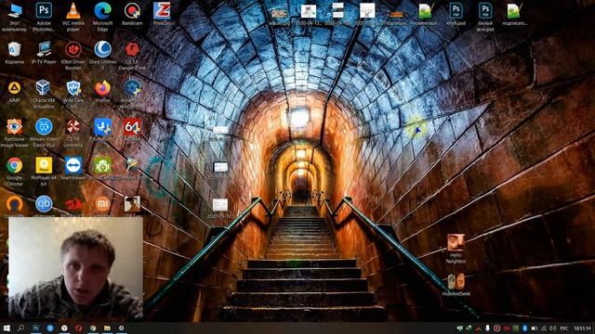Switch to Photoshop in the taskbar
The width and height of the screenshot is (595, 334).
point(35,328)
